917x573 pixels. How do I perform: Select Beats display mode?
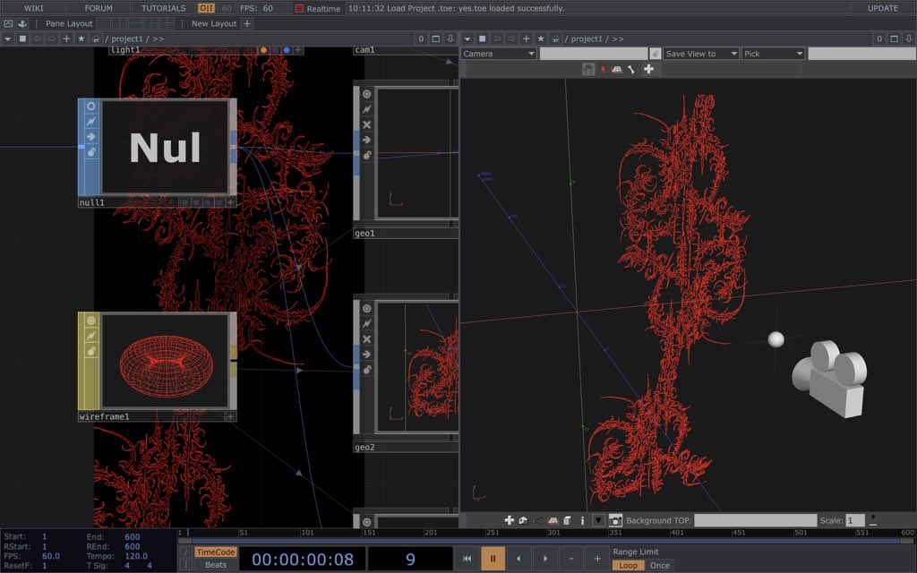tap(215, 565)
